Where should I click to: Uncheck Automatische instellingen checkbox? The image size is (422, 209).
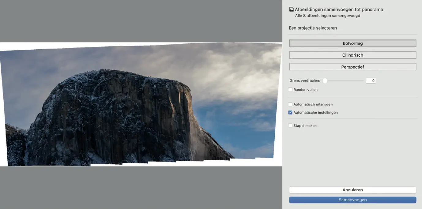click(290, 113)
